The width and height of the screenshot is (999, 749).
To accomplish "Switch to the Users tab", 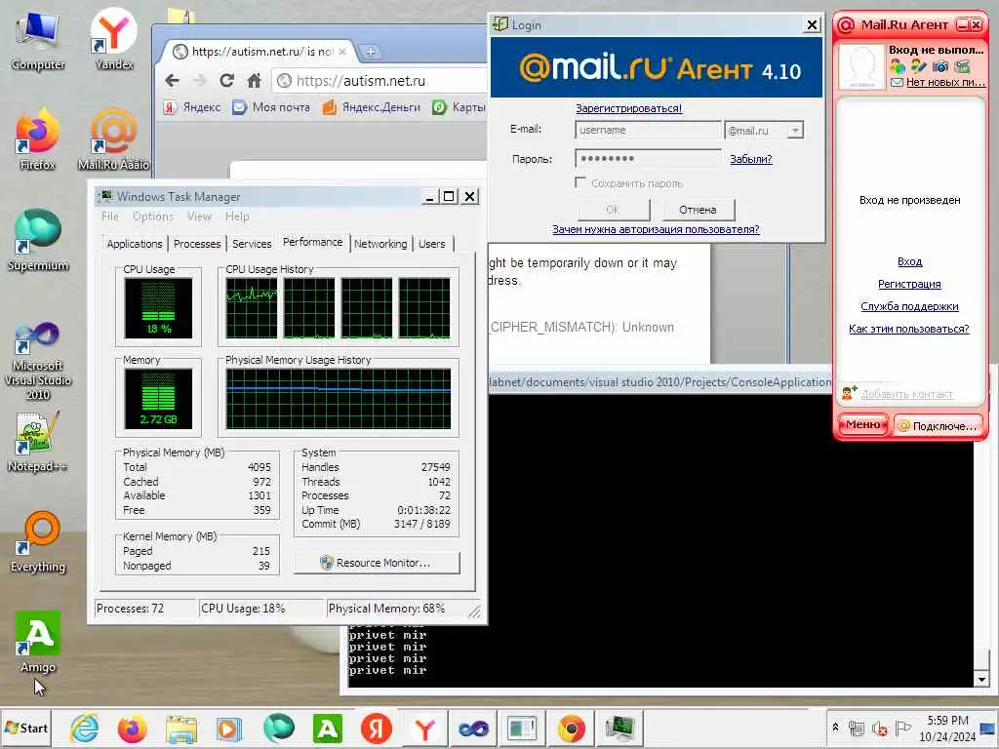I will 432,244.
